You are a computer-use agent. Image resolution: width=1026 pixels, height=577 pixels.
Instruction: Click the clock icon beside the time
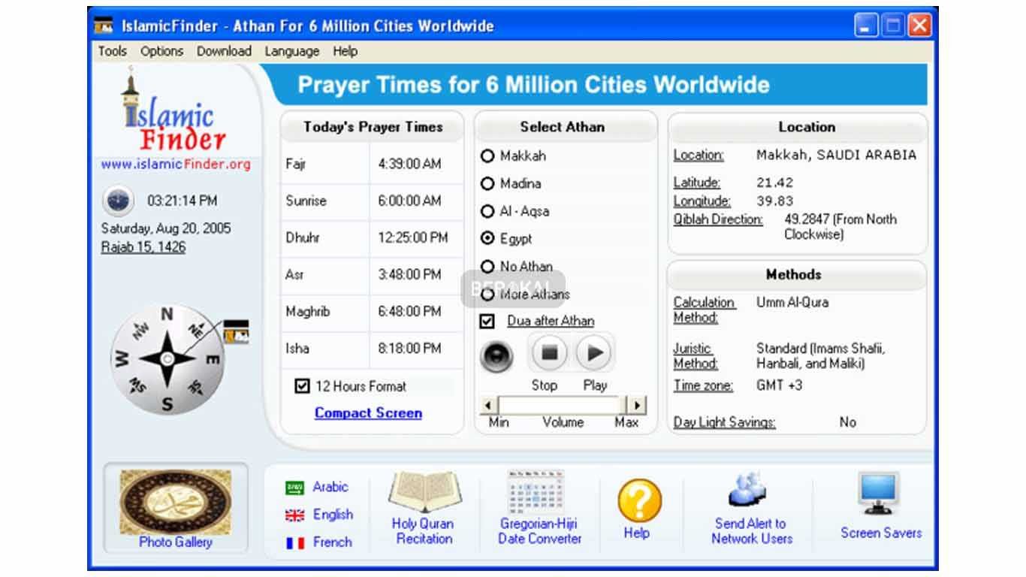coord(119,201)
